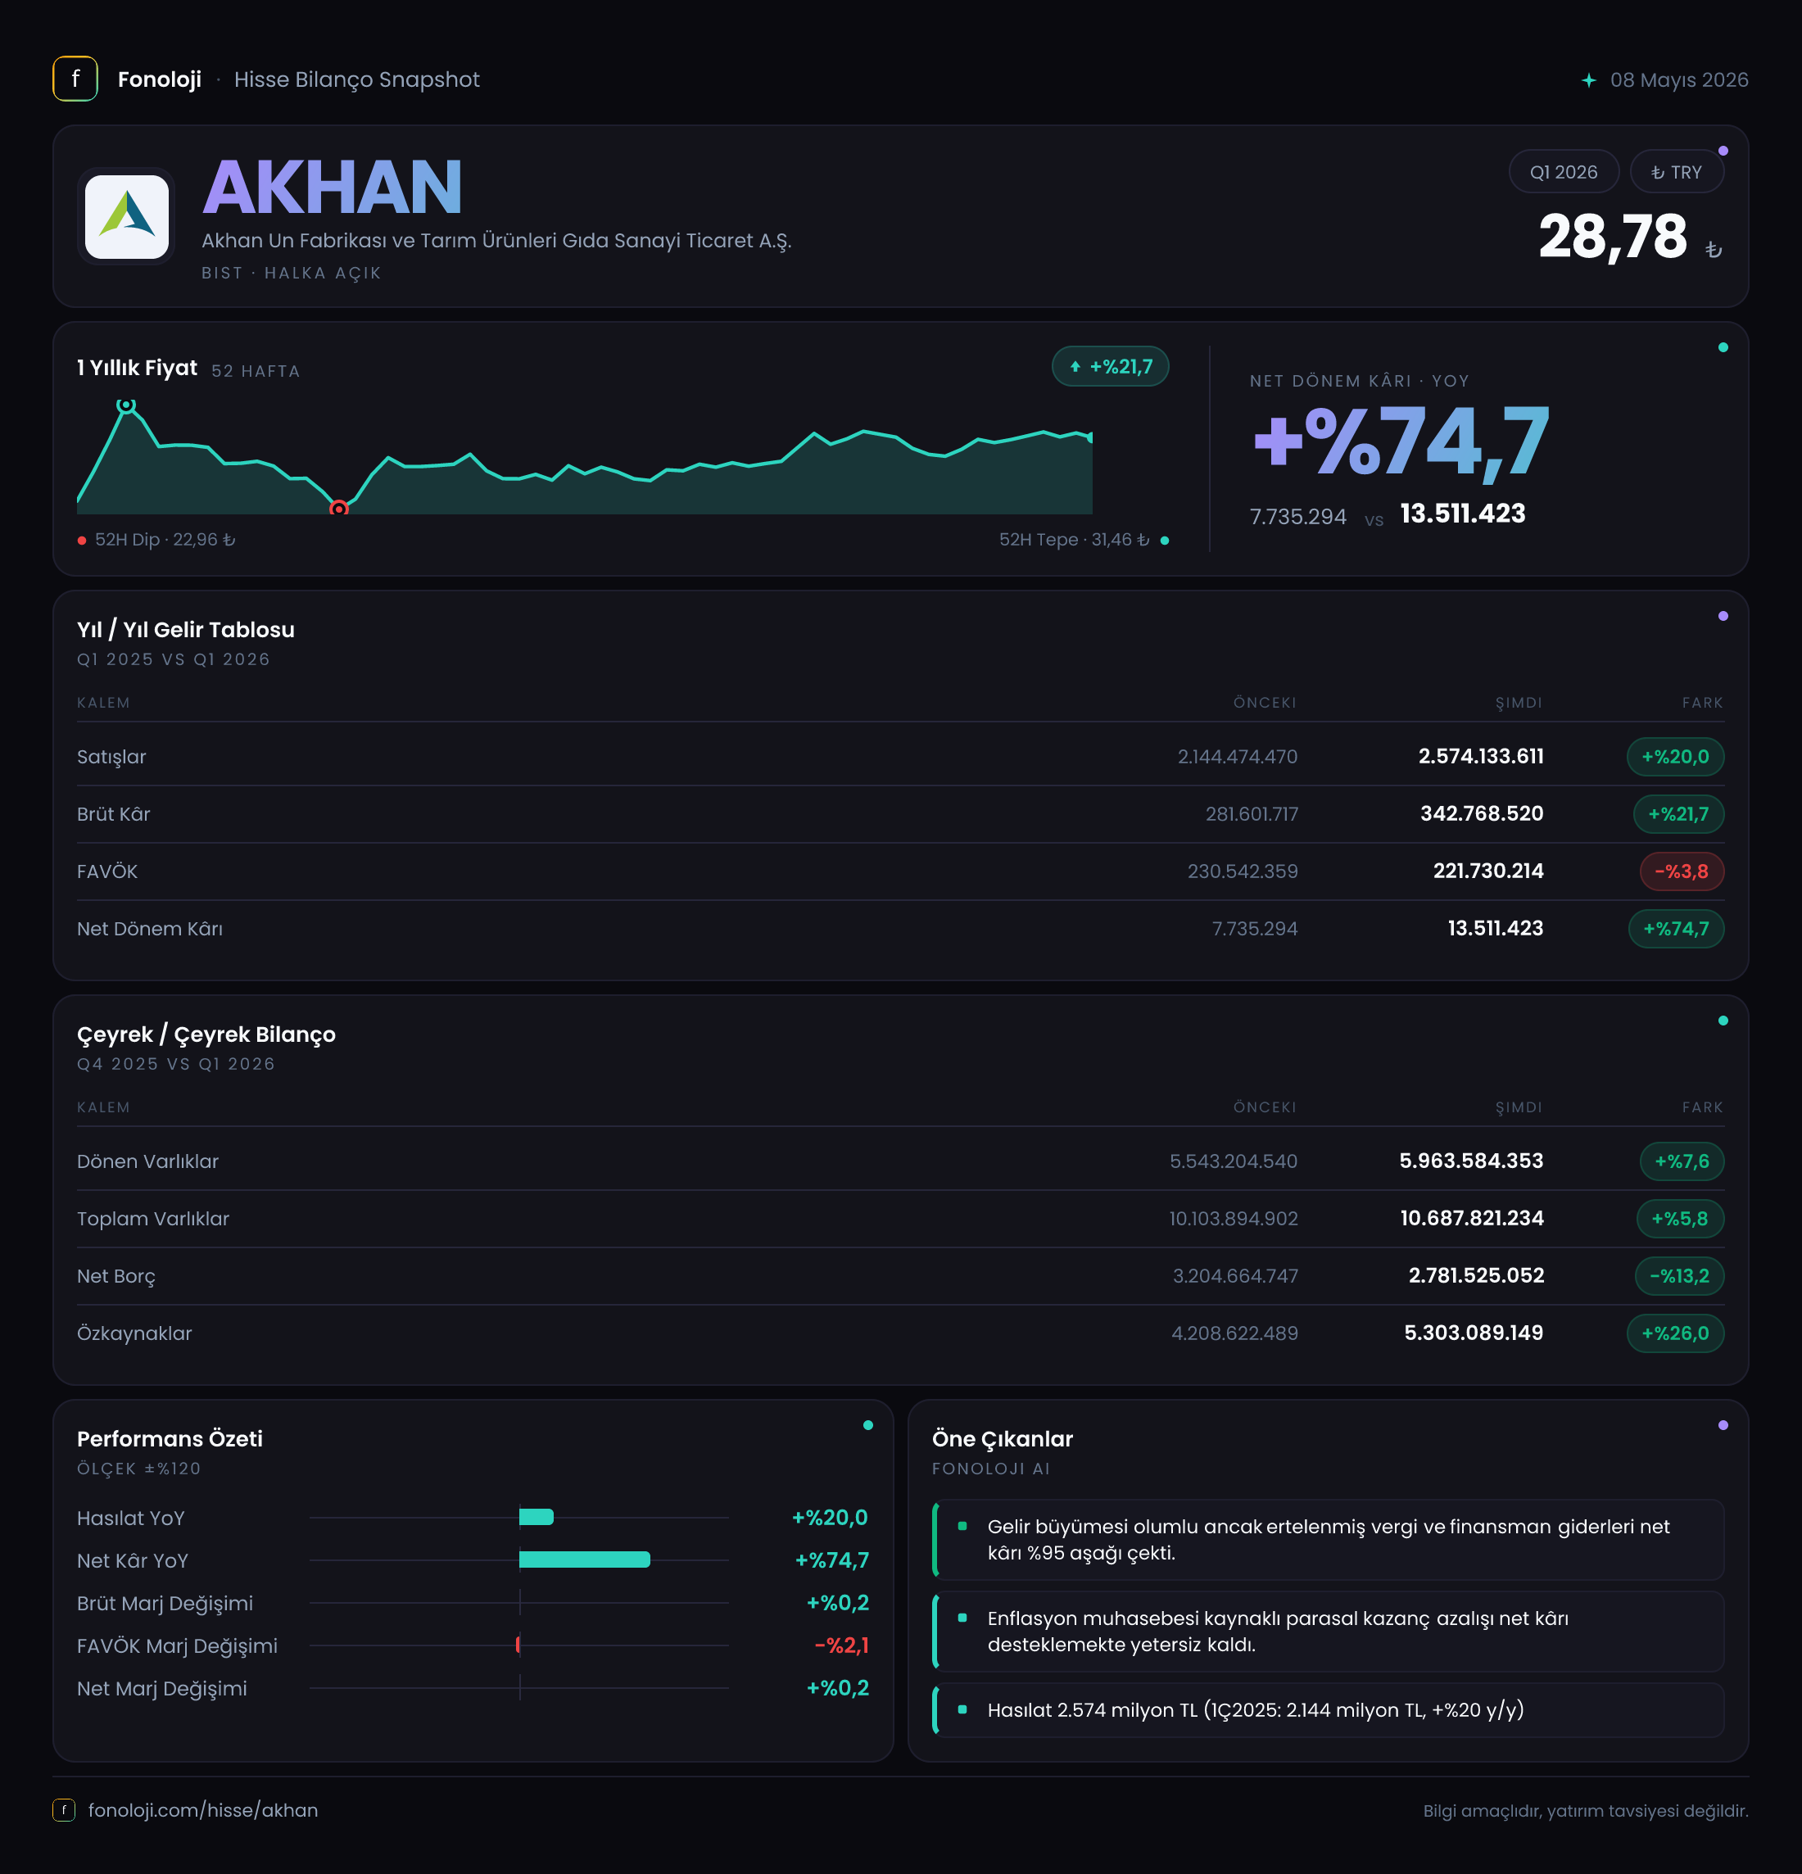Screen dimensions: 1802x1874
Task: Click the 52-week high marker on chart
Action: coord(125,405)
